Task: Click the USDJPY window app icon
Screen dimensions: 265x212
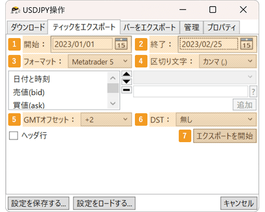Action: [15, 10]
